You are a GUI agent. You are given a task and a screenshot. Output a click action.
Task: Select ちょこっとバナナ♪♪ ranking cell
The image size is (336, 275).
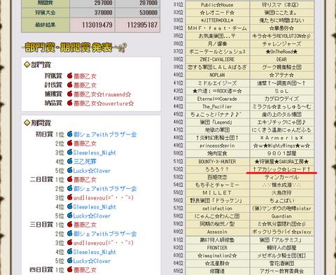coord(217,115)
